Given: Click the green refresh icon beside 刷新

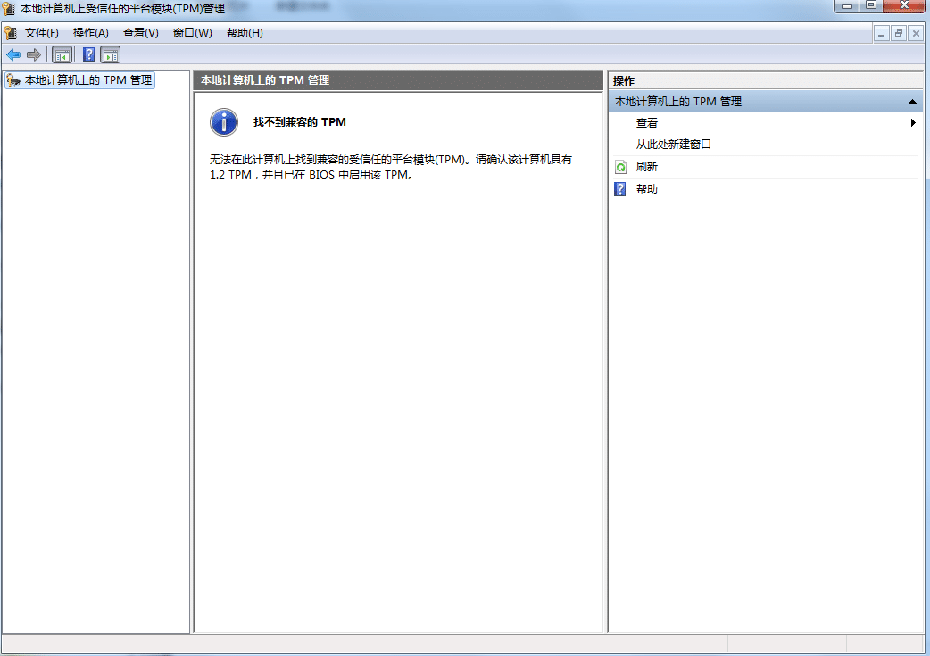Looking at the screenshot, I should [x=619, y=166].
